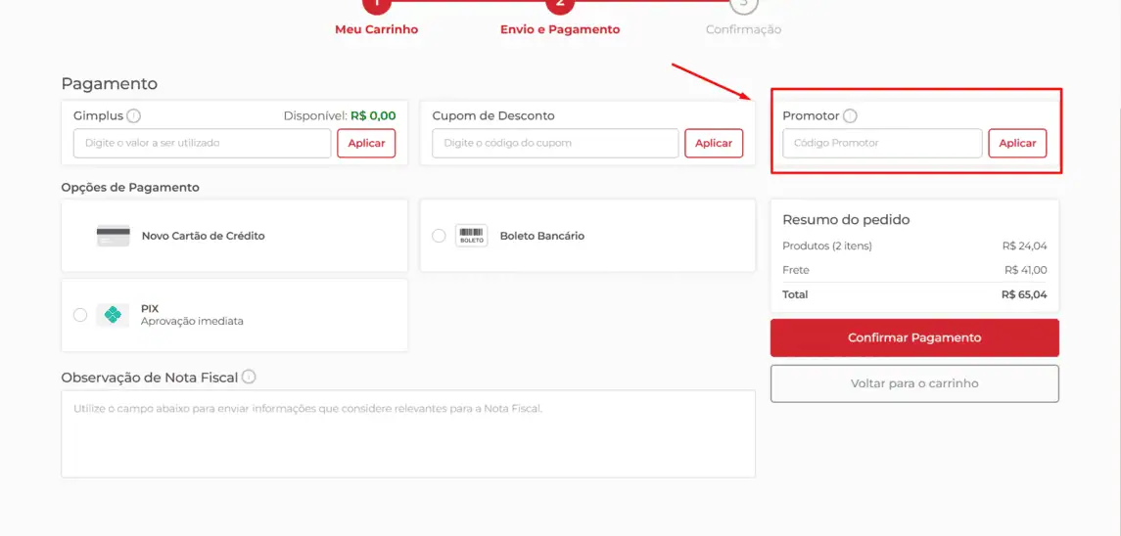Click the available balance R$ 0,00
Viewport: 1121px width, 536px height.
point(373,115)
